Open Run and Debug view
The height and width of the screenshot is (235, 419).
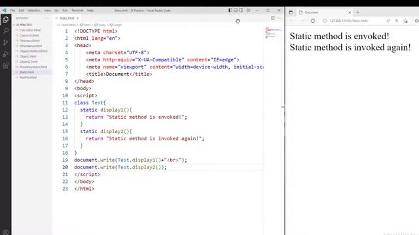(6, 54)
